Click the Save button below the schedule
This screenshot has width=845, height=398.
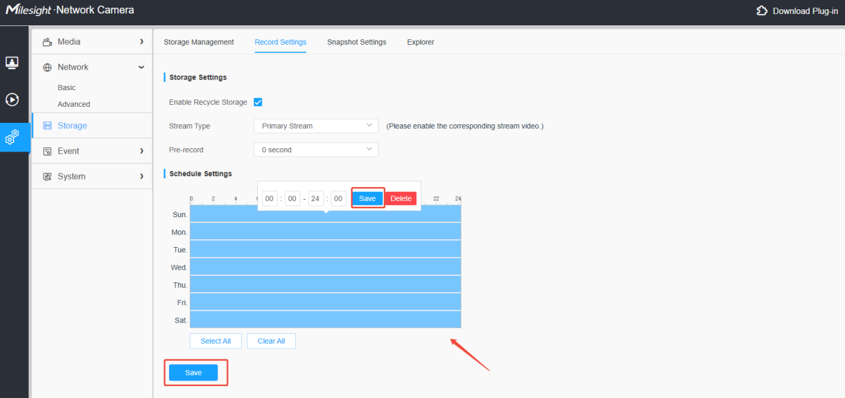click(193, 373)
